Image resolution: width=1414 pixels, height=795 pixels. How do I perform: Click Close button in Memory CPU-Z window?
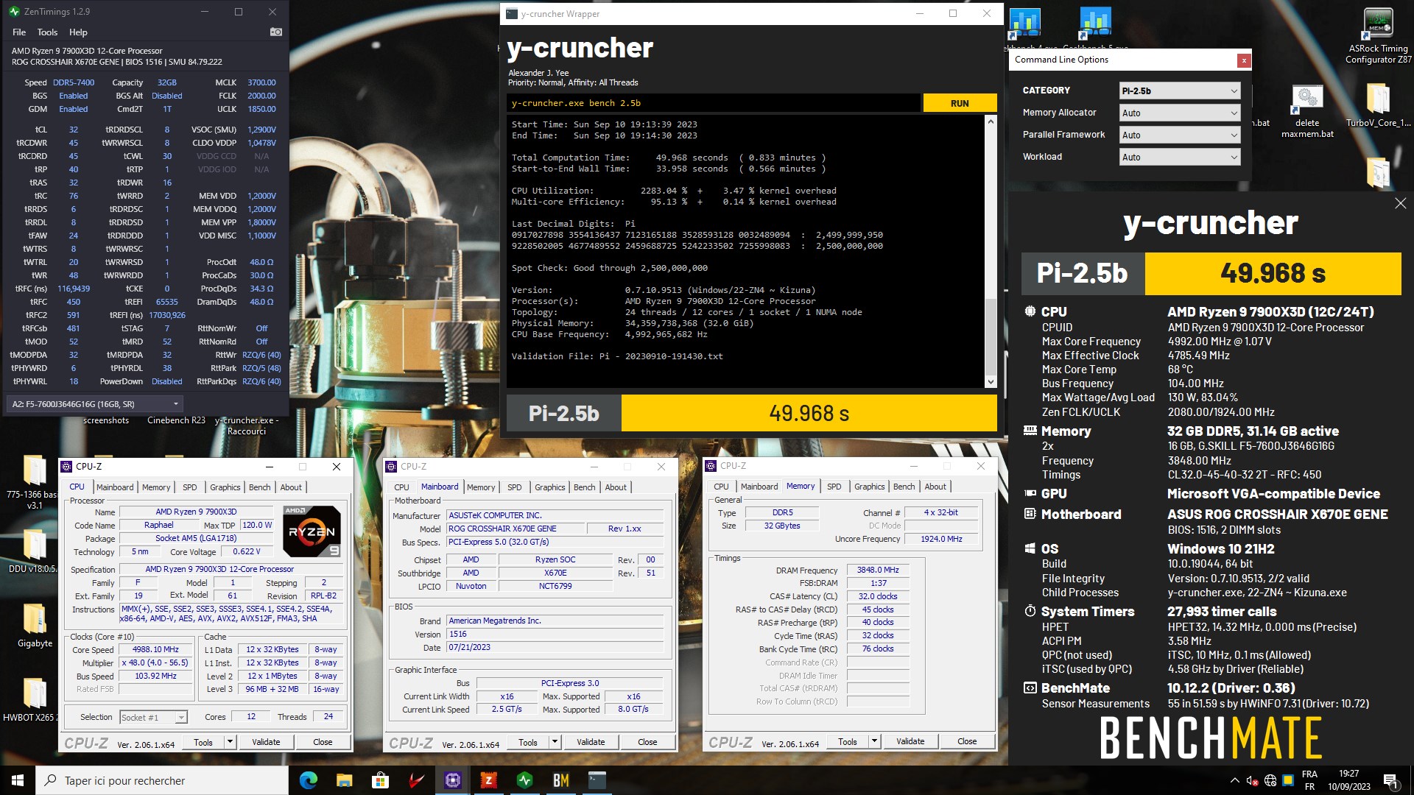point(967,741)
